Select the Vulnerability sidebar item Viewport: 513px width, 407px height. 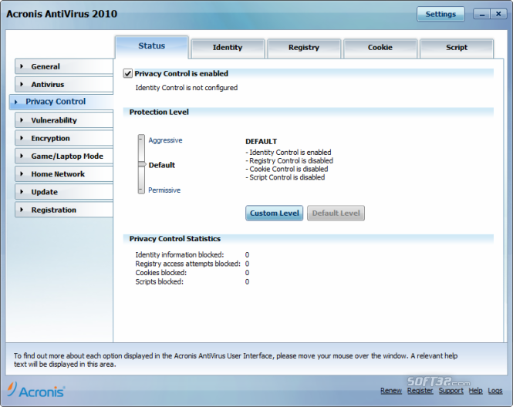[x=64, y=120]
